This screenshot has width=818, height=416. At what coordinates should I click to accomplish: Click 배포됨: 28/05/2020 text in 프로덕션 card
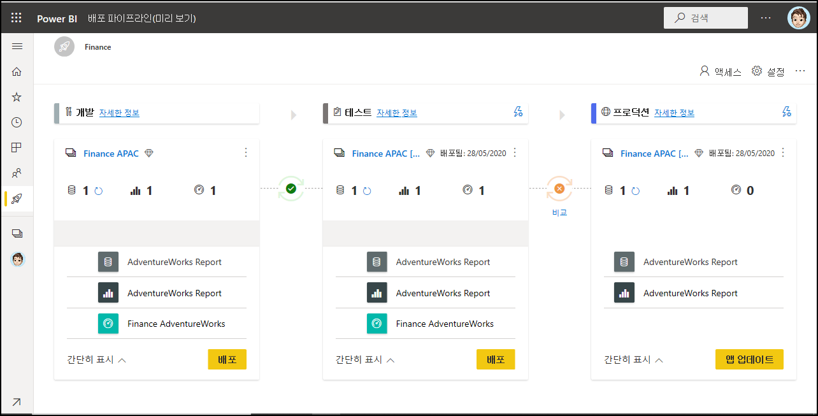pos(742,154)
